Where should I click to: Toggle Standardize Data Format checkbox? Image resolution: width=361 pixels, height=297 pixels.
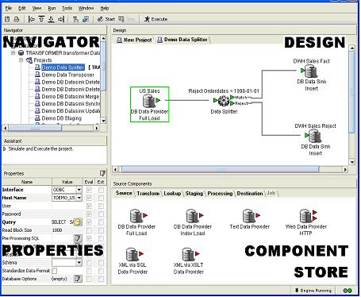click(55, 271)
